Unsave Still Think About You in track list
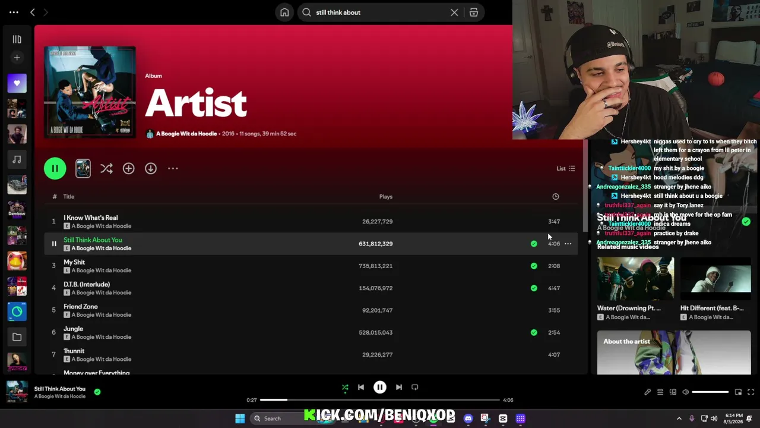This screenshot has width=760, height=428. 534,244
